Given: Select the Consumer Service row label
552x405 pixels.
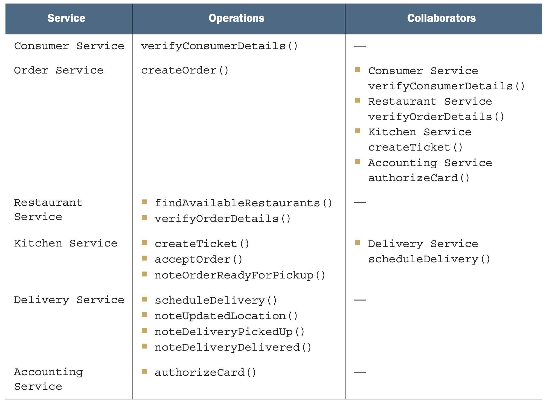Looking at the screenshot, I should [69, 46].
